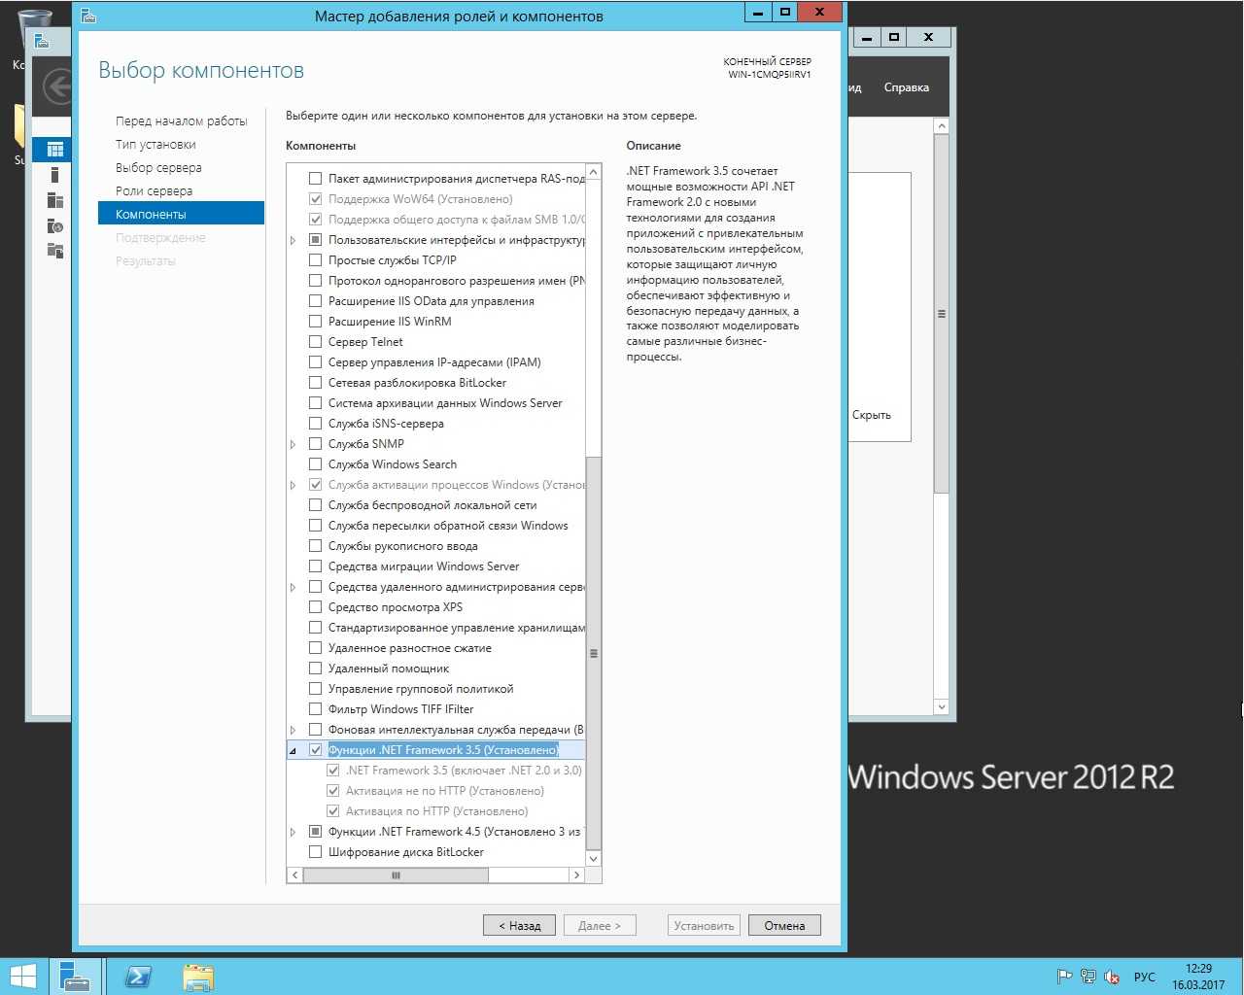Select 'Служба iSNS-сервера' row text
This screenshot has width=1244, height=995.
tap(386, 424)
